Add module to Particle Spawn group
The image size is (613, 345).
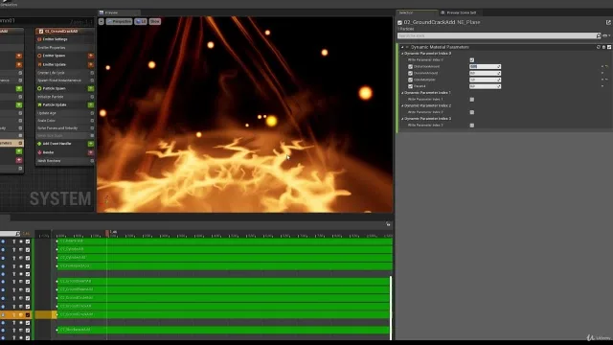pos(91,89)
